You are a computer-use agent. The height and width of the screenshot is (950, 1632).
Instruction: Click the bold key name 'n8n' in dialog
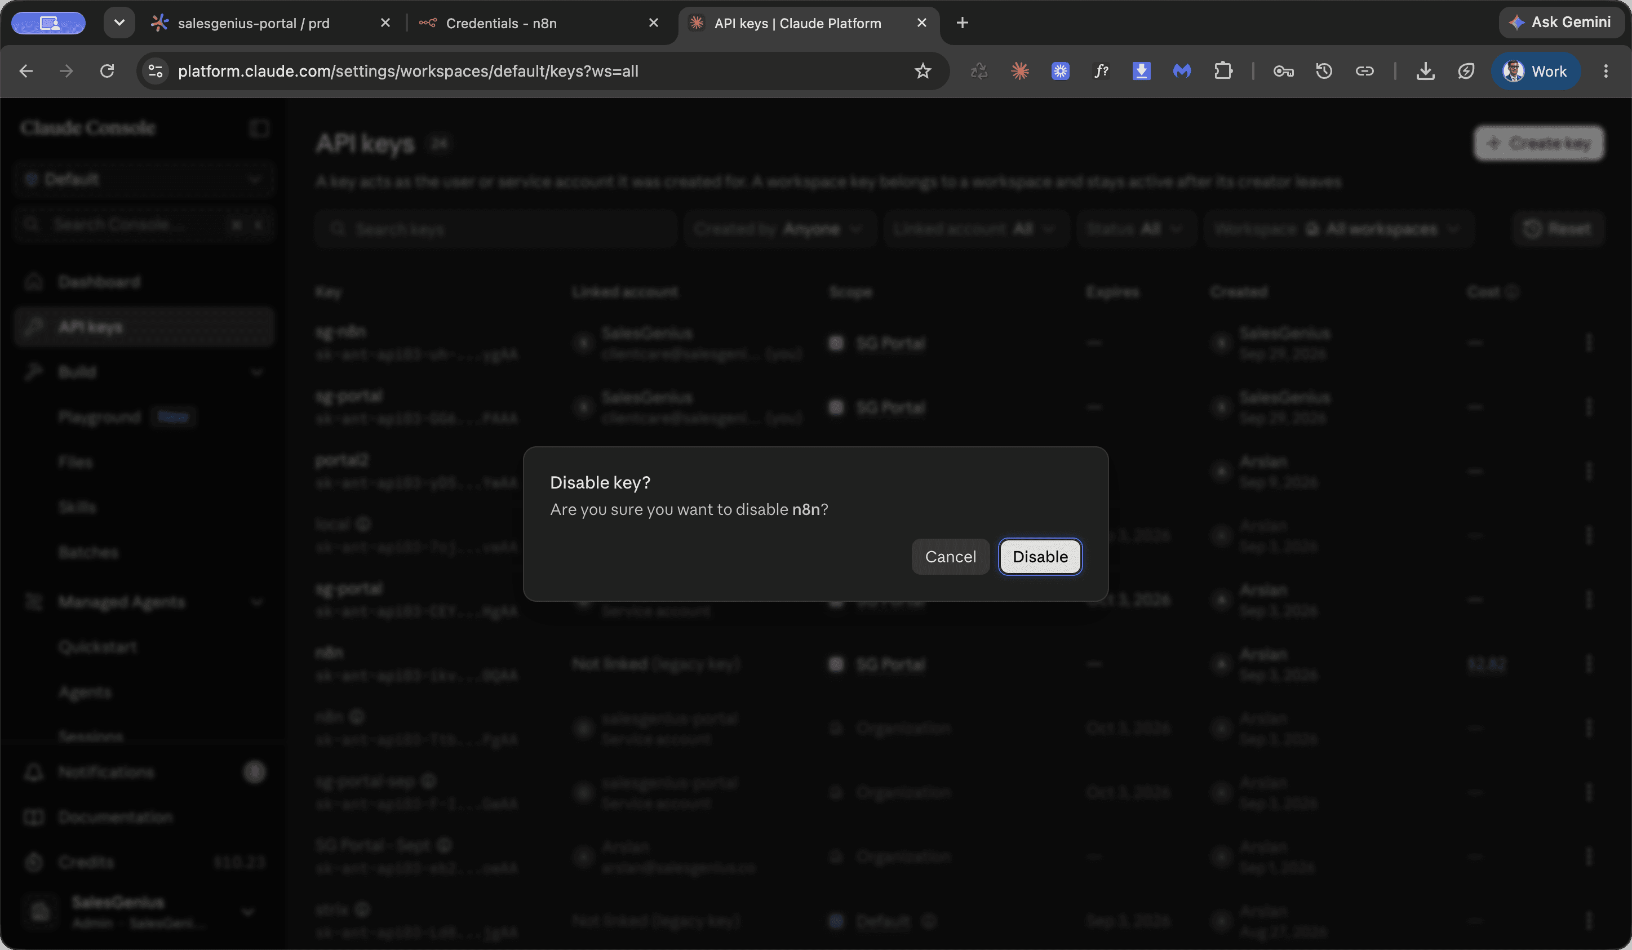coord(806,509)
